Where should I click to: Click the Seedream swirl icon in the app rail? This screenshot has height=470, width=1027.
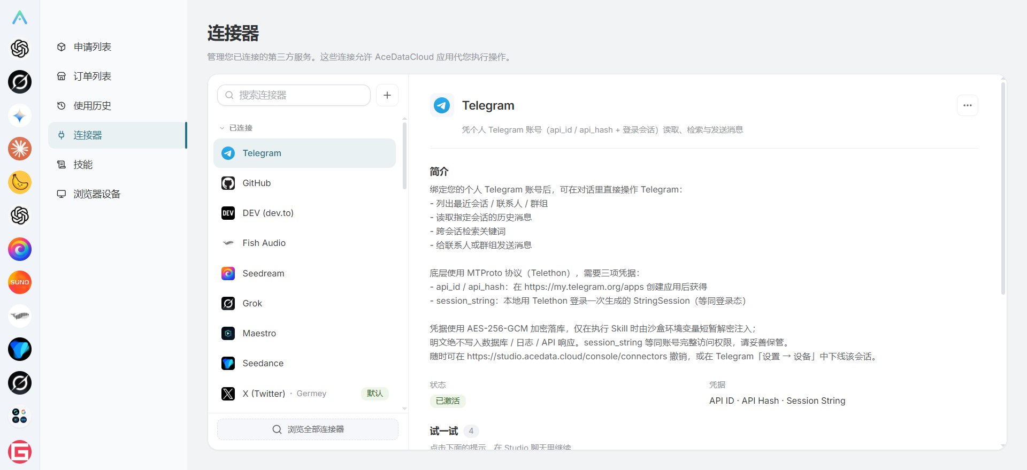[20, 249]
